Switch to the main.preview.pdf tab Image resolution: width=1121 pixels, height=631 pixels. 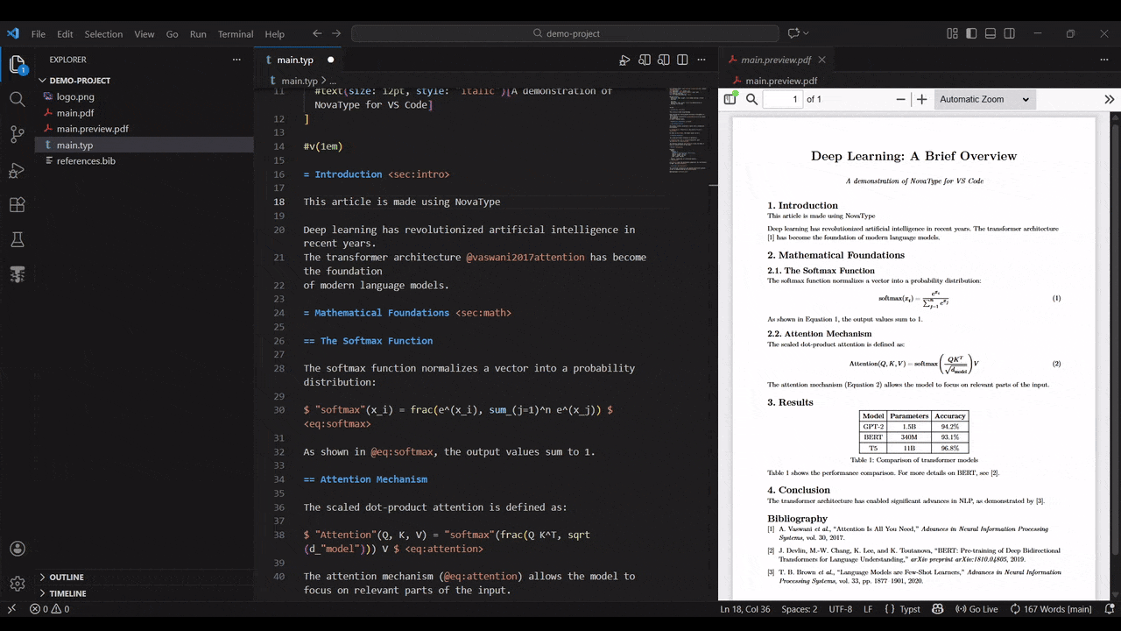776,60
